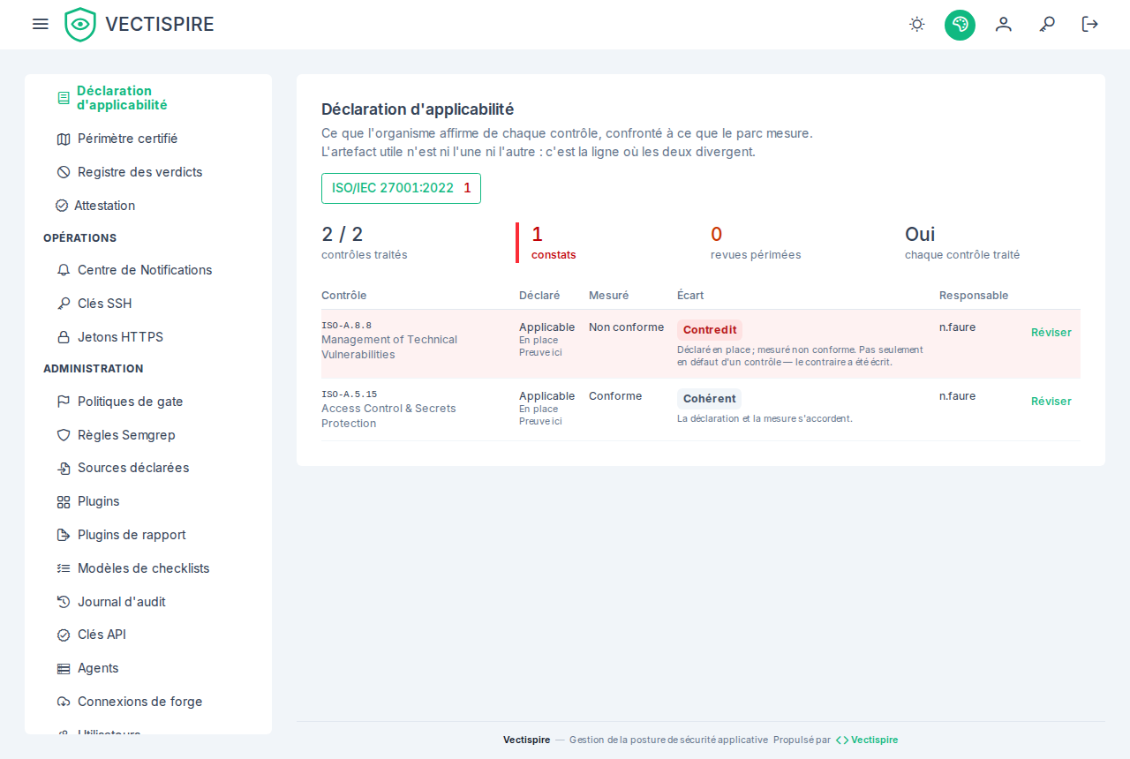Click the Clés SSH key icon
1130x759 pixels.
(x=64, y=304)
